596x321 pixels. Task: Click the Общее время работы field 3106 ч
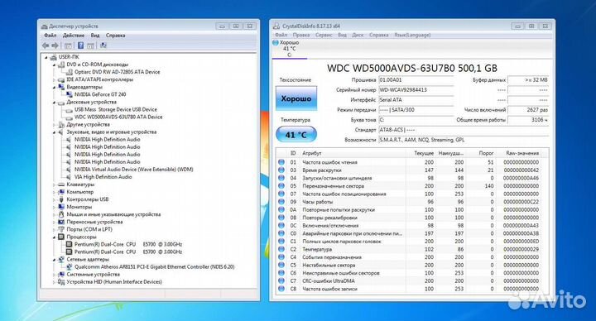point(528,120)
